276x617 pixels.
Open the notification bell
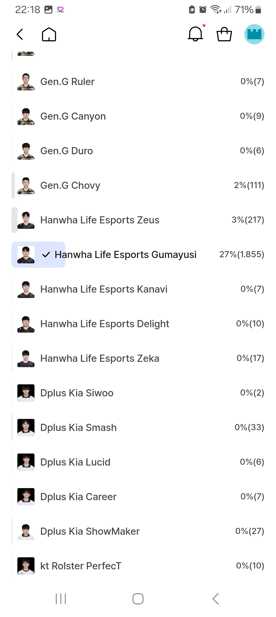pyautogui.click(x=195, y=34)
